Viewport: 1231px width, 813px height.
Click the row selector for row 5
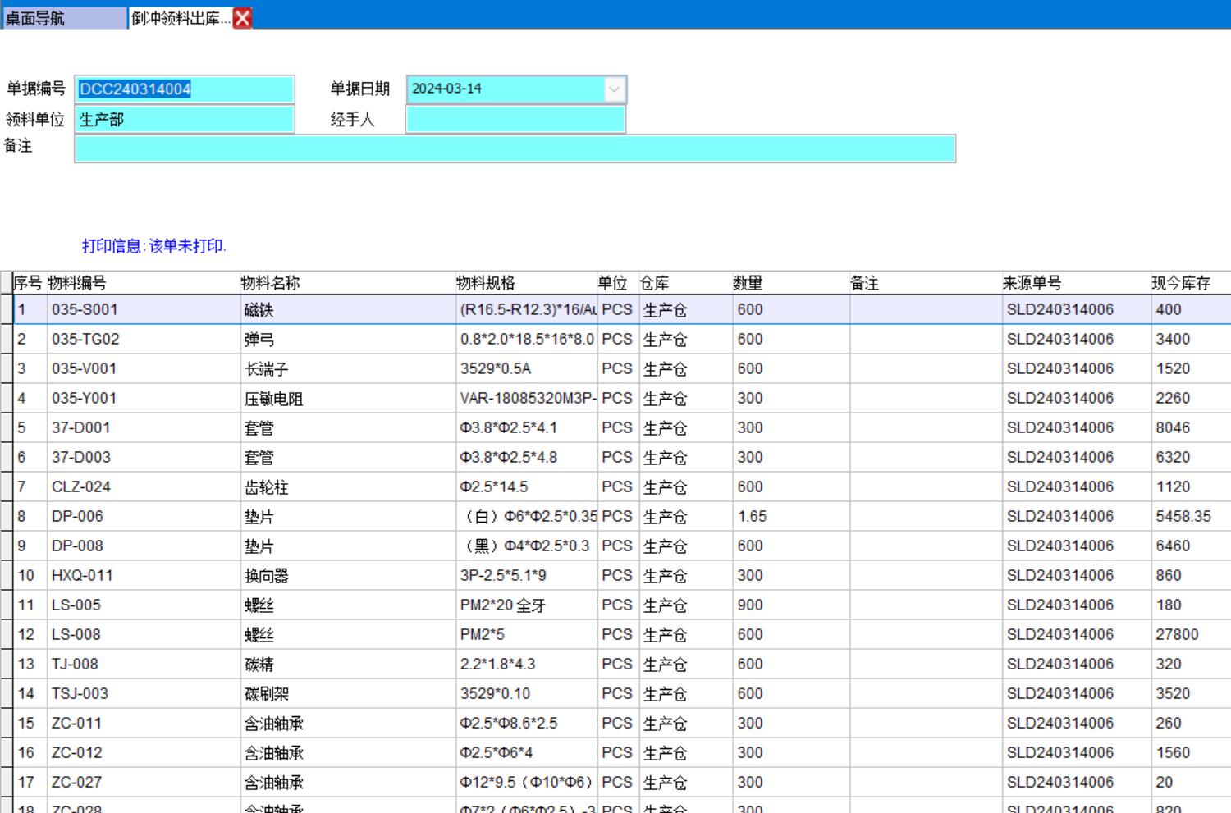[7, 428]
